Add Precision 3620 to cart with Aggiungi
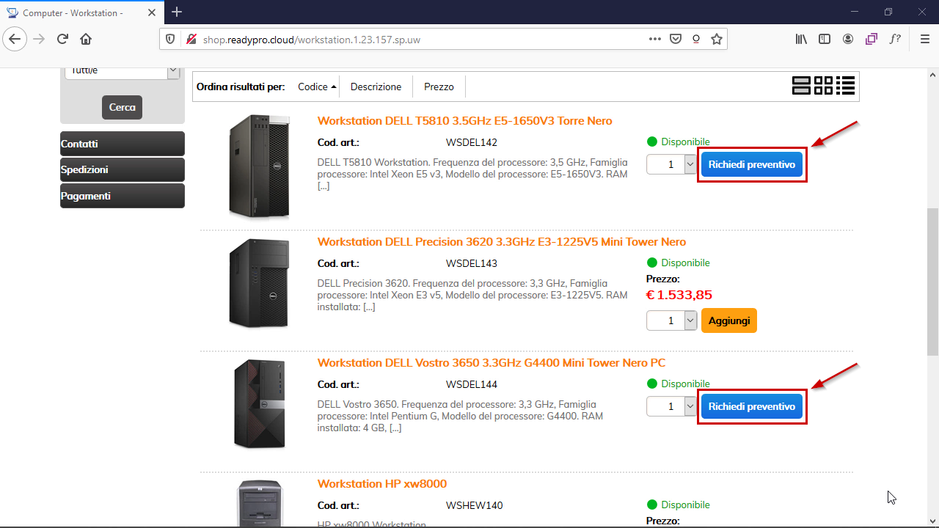Image resolution: width=939 pixels, height=528 pixels. coord(729,320)
